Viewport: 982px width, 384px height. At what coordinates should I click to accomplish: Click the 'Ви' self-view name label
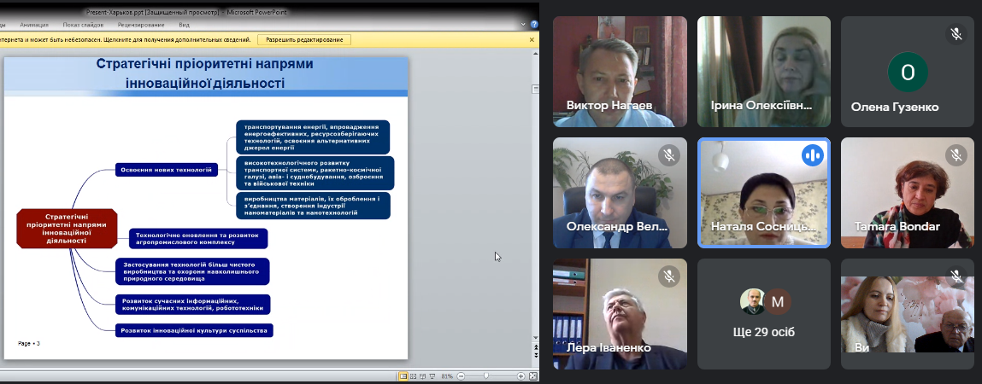coord(861,347)
